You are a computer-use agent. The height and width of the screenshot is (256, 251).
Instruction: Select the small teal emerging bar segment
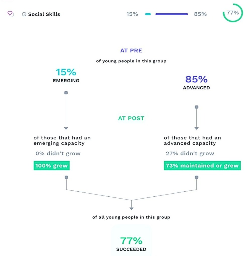[x=148, y=14]
